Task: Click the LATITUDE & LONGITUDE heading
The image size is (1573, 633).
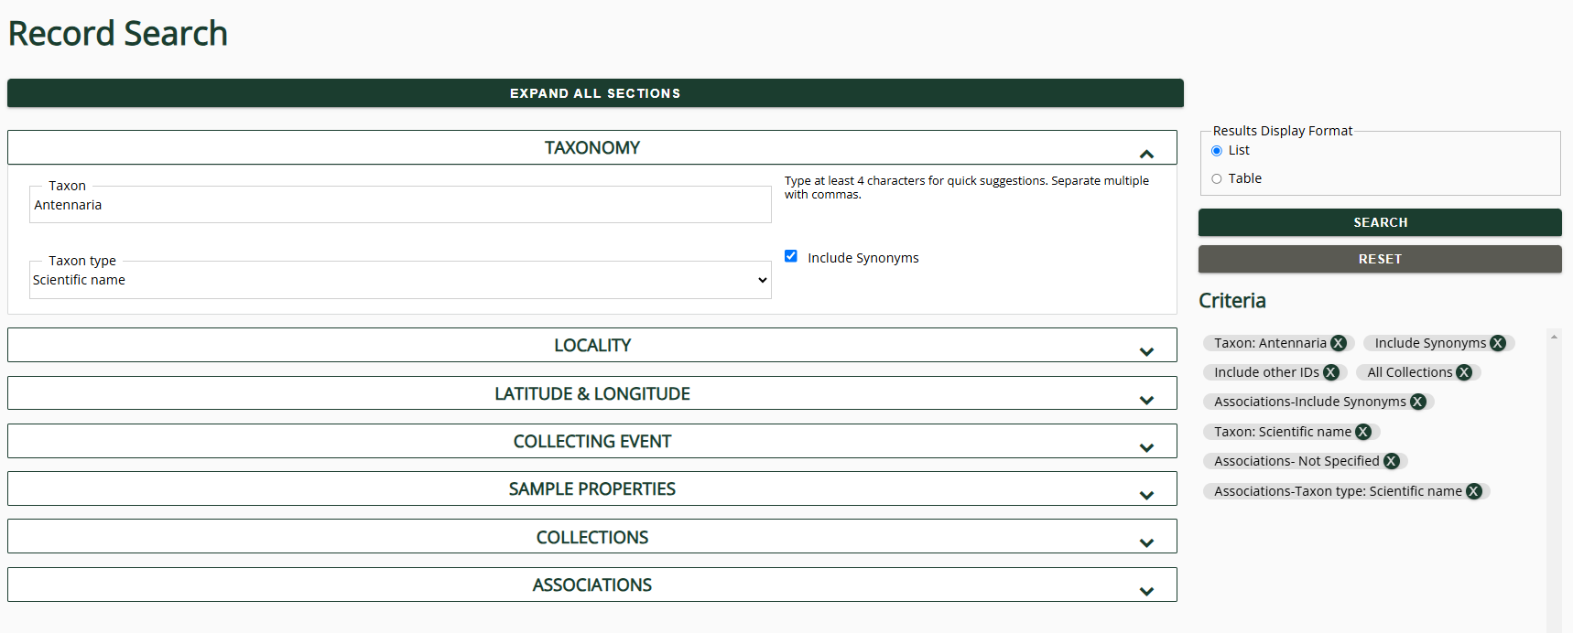Action: 592,393
